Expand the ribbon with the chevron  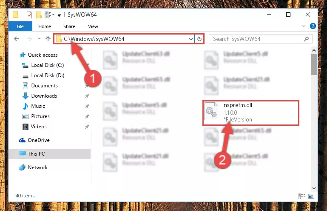coord(304,26)
